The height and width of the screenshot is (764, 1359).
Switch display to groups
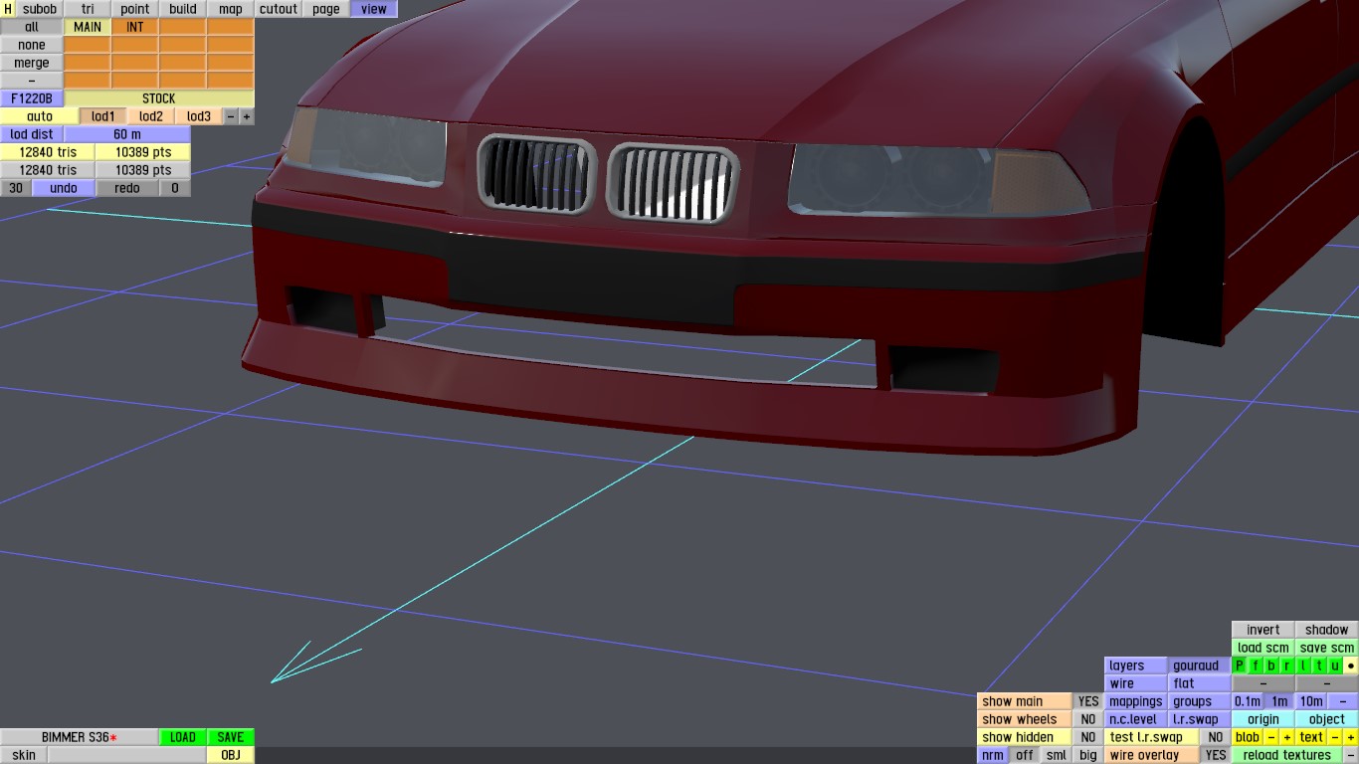pyautogui.click(x=1200, y=701)
